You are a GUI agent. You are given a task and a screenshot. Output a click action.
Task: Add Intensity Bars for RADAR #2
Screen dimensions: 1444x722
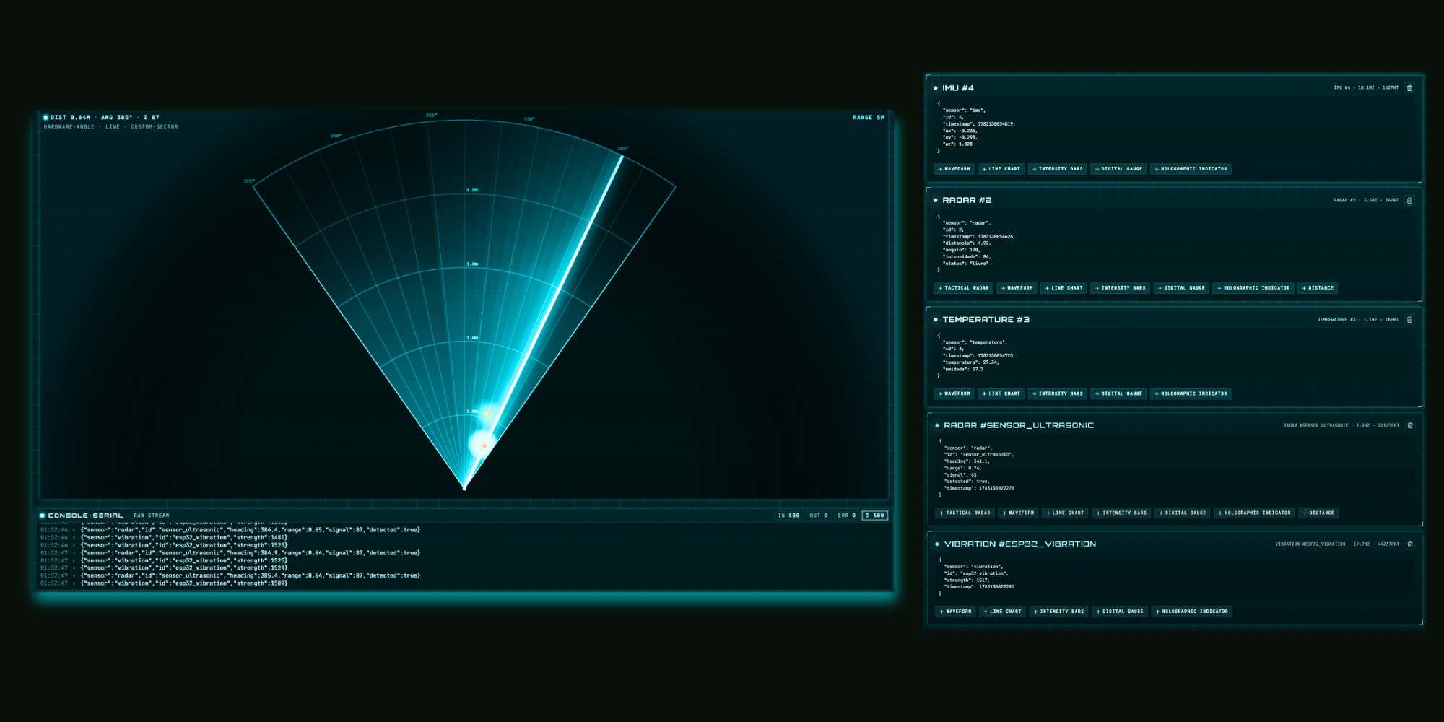click(x=1121, y=288)
